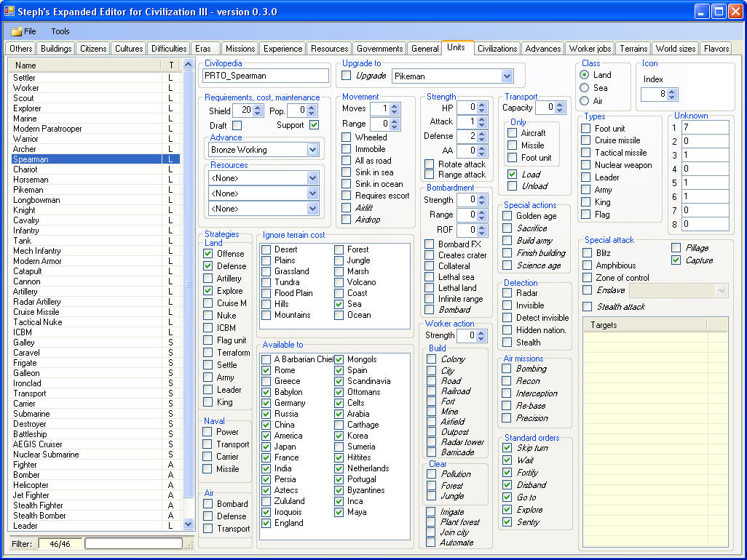Enable Artillery land strategy

208,279
